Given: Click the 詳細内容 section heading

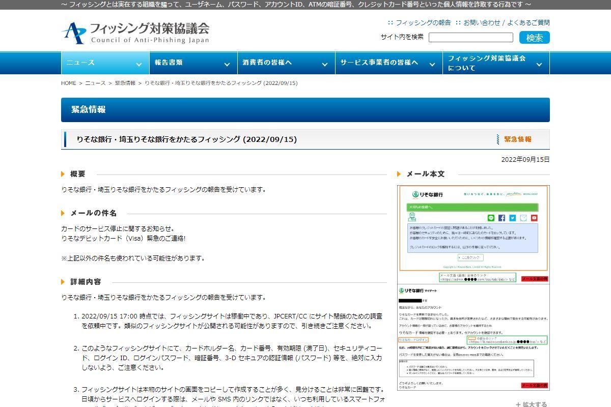Looking at the screenshot, I should 86,282.
